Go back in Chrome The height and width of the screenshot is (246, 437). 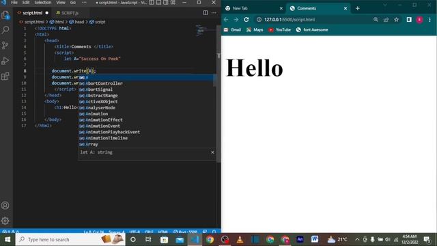point(226,20)
